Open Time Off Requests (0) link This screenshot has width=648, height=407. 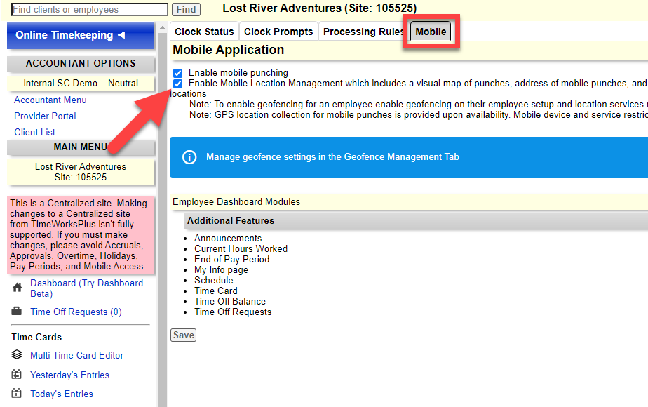(76, 312)
